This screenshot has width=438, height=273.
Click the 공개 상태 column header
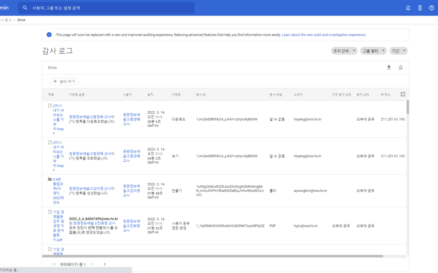(363, 95)
